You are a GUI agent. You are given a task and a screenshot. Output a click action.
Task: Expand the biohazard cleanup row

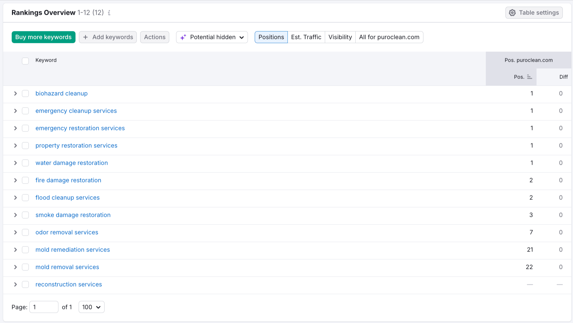pyautogui.click(x=15, y=94)
